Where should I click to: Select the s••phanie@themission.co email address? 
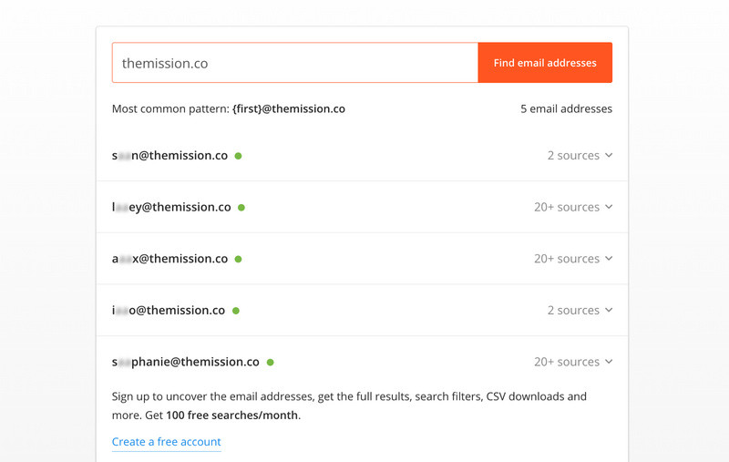tap(186, 362)
